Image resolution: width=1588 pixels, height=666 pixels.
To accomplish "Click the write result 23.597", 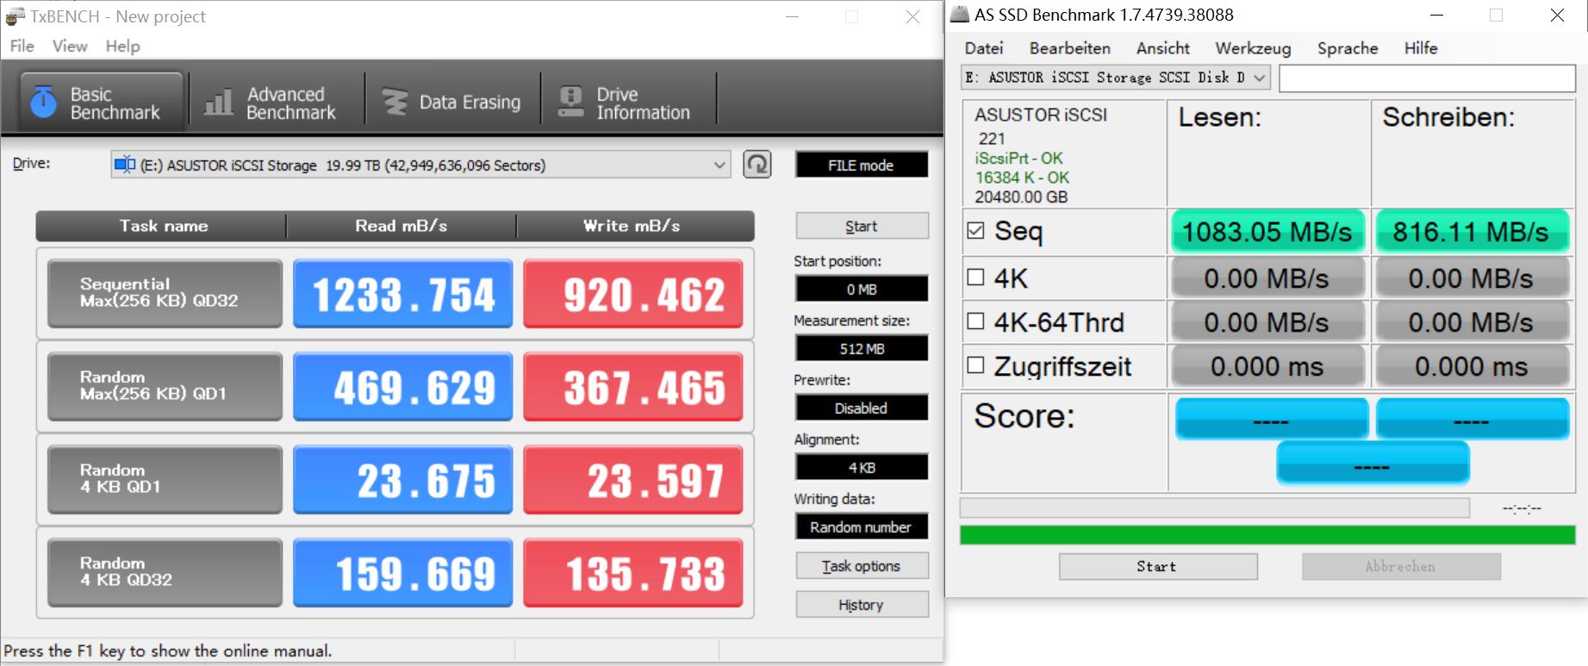I will coord(633,480).
